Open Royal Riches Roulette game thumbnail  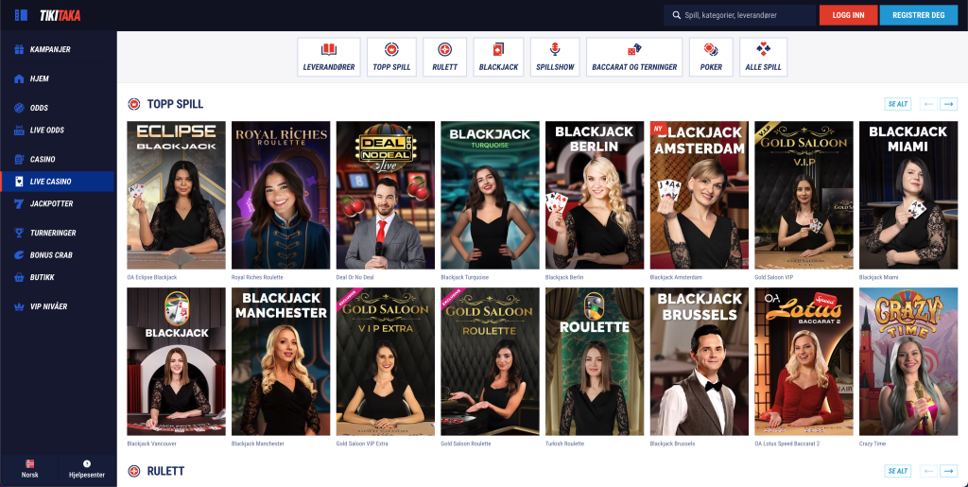tap(281, 195)
